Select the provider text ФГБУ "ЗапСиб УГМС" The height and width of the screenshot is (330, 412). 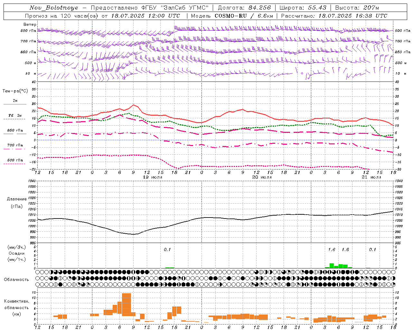click(175, 8)
